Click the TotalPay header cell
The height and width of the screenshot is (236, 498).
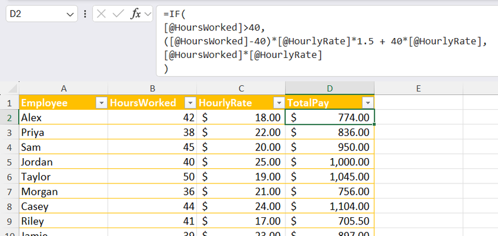[330, 103]
